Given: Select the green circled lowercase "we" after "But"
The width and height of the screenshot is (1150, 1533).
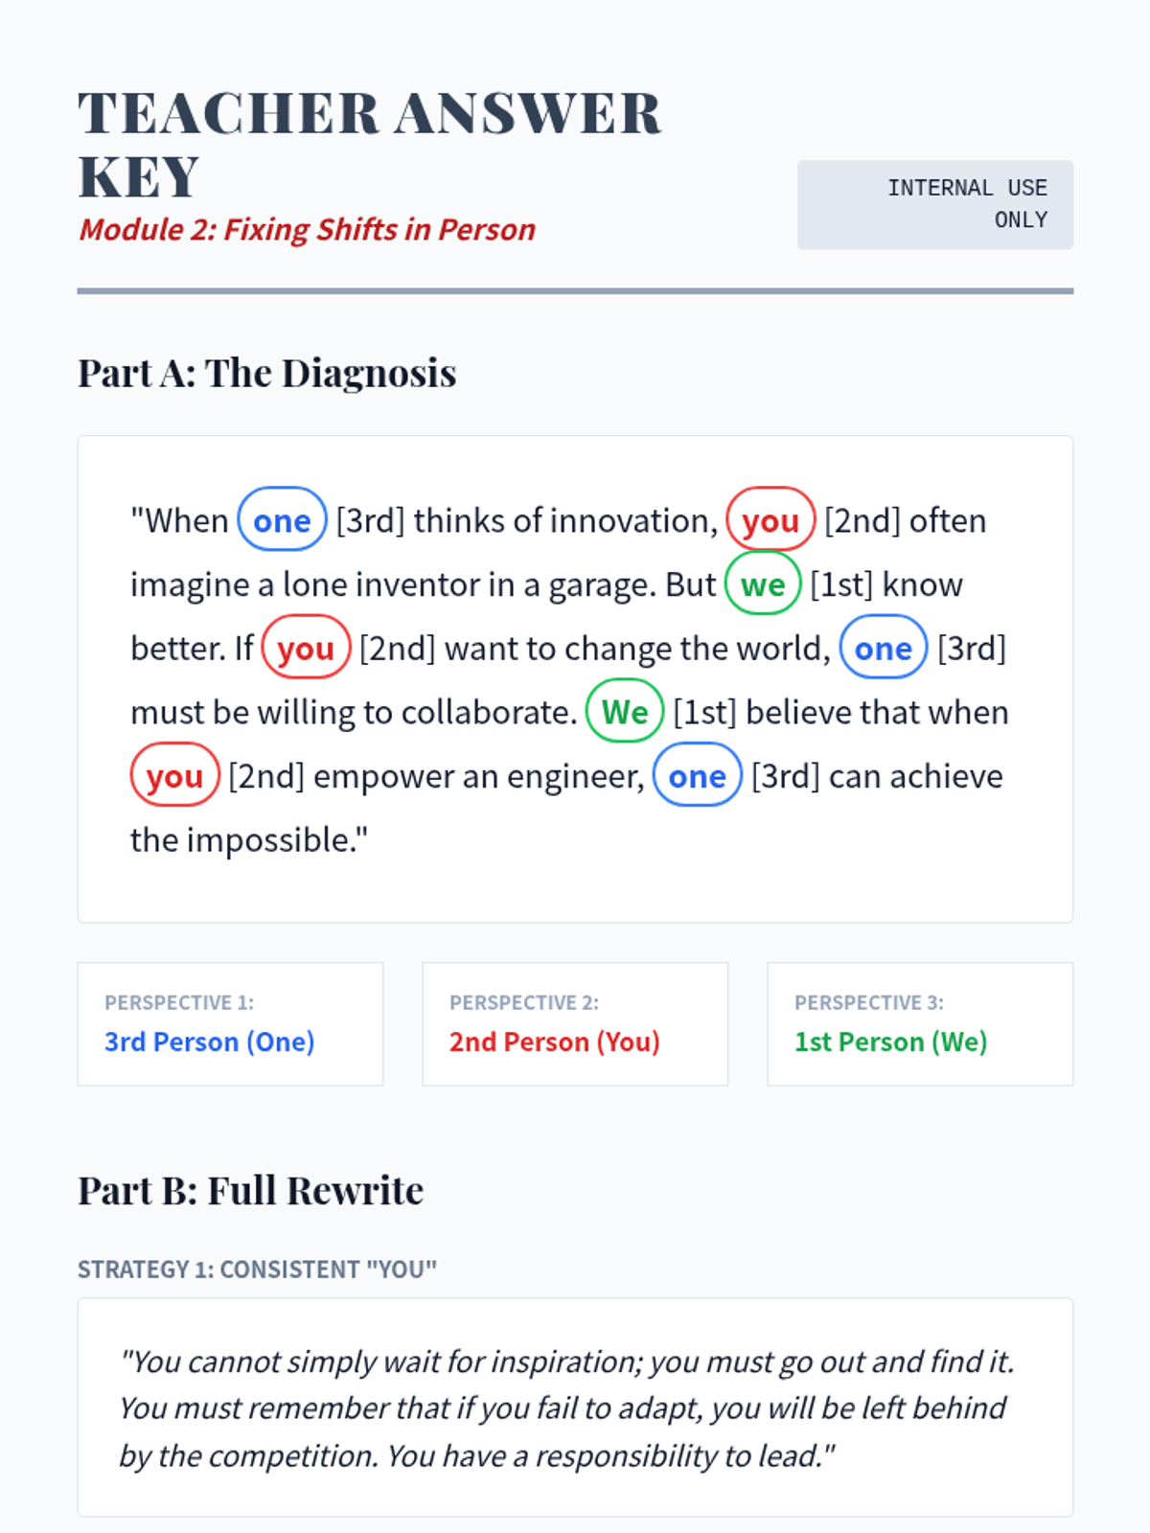Looking at the screenshot, I should [763, 584].
